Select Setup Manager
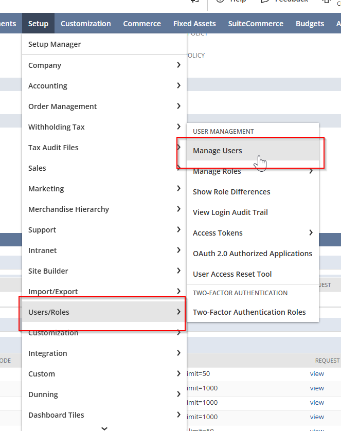The height and width of the screenshot is (431, 341). pyautogui.click(x=55, y=44)
